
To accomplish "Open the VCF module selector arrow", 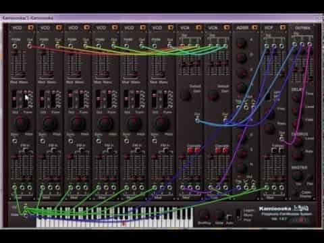I will click(283, 28).
